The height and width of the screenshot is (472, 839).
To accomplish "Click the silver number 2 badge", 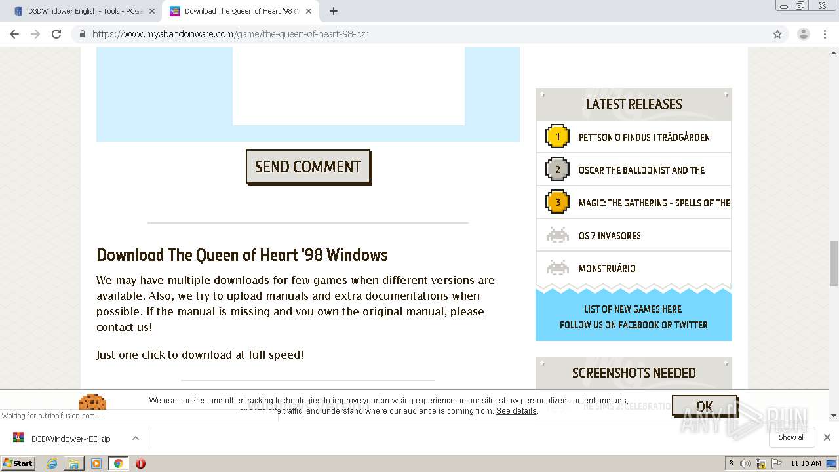I will (558, 169).
